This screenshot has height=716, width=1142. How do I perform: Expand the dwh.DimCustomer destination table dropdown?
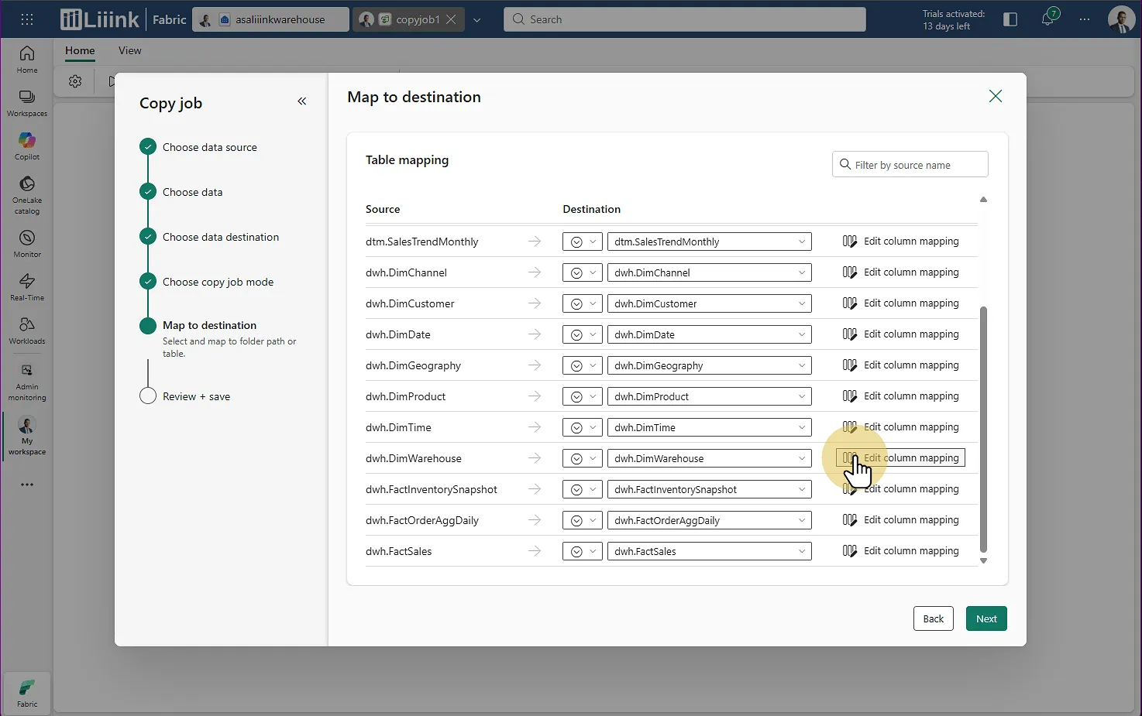(709, 303)
